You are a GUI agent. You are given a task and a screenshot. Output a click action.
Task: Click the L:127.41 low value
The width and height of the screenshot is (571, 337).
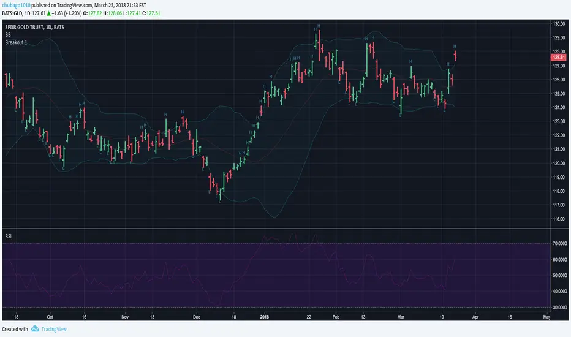tap(132, 13)
